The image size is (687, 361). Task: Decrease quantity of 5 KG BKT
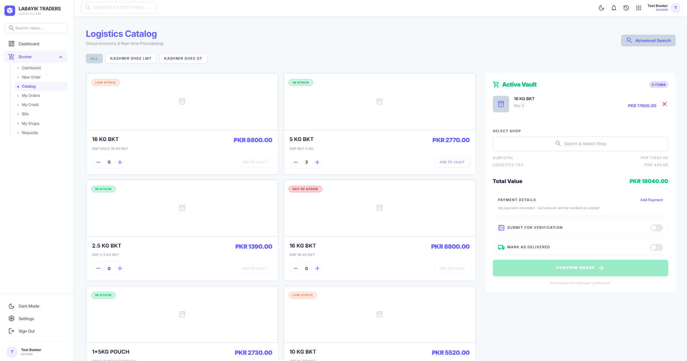click(295, 162)
